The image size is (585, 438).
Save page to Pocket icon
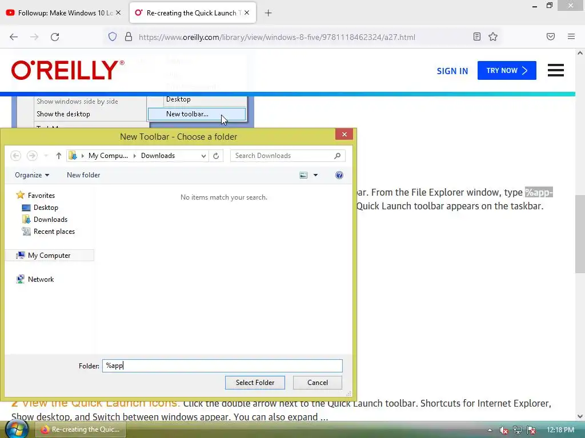pos(551,36)
